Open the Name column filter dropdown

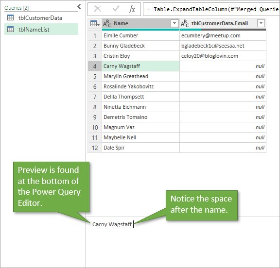point(175,23)
